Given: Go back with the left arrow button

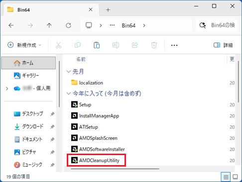Looking at the screenshot, I should [x=11, y=25].
